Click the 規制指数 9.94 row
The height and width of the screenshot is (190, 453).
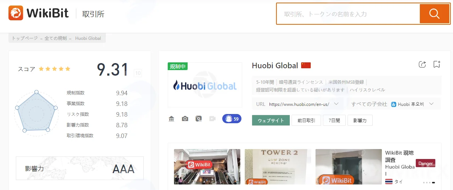[97, 93]
